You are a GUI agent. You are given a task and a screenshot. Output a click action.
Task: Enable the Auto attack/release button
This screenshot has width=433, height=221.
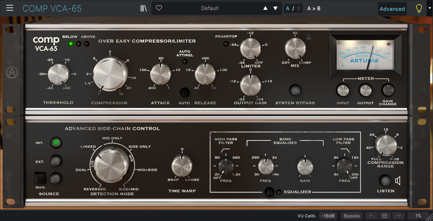pyautogui.click(x=184, y=92)
